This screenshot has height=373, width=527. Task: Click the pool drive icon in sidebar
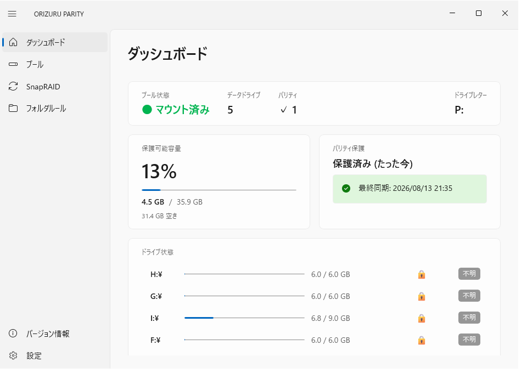13,64
